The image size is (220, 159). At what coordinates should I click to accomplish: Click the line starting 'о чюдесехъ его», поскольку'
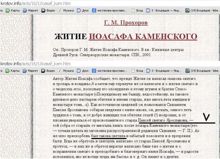click(x=120, y=89)
